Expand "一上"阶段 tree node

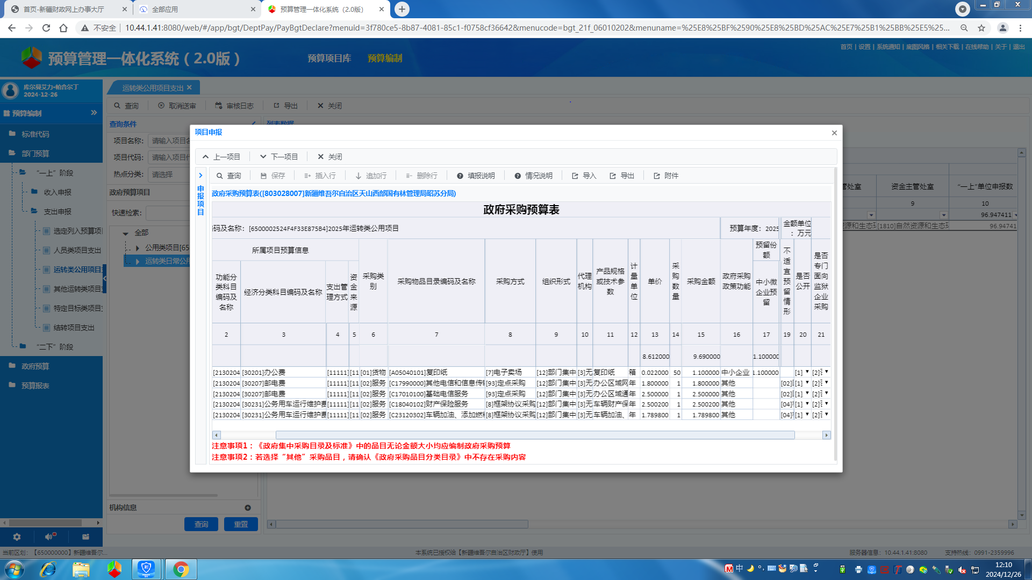pyautogui.click(x=54, y=173)
